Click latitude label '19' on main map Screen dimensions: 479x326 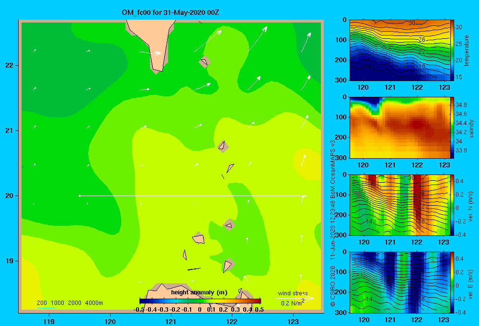click(10, 261)
